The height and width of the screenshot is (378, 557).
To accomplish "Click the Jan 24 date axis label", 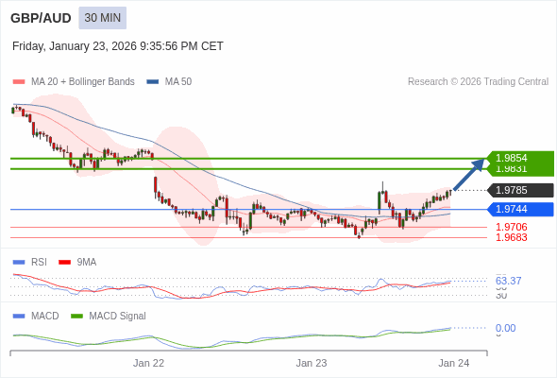I will [x=454, y=363].
